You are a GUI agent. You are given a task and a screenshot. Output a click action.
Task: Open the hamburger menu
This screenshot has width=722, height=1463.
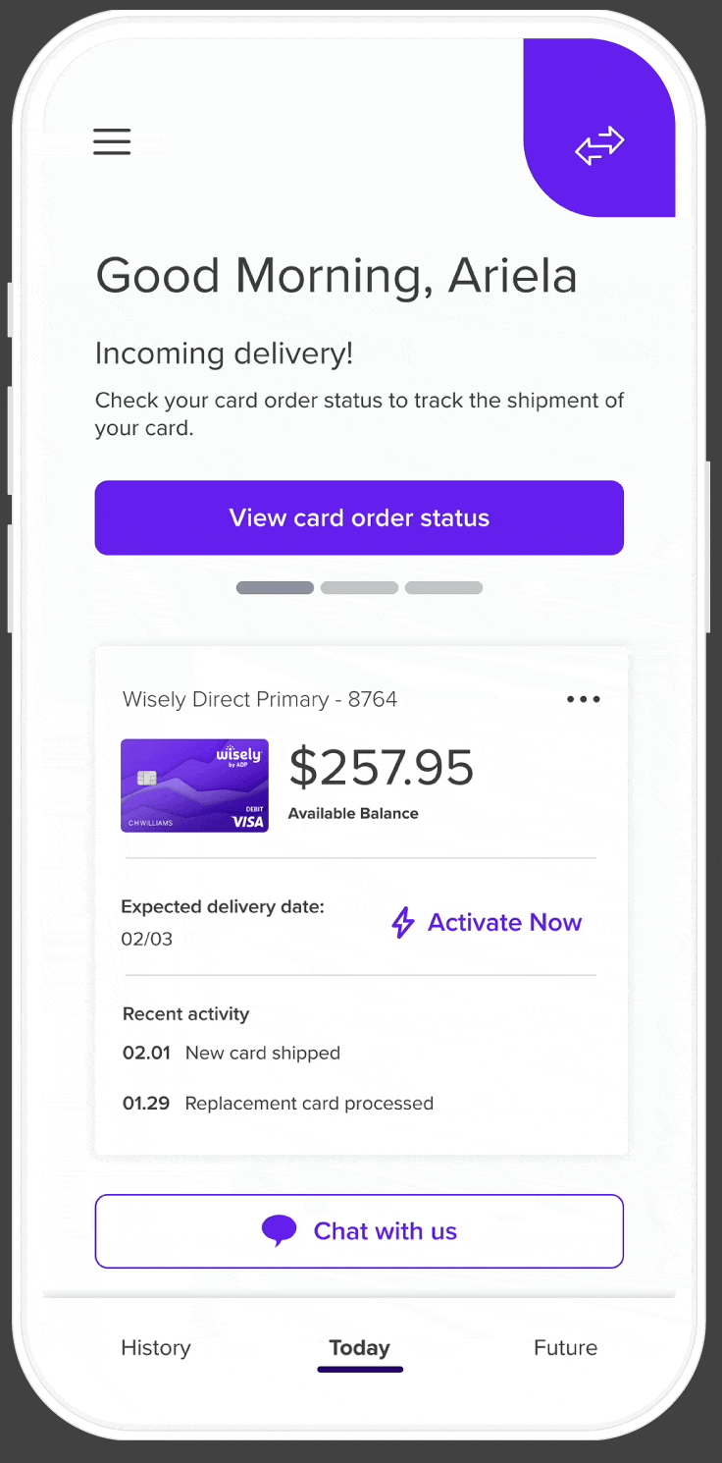[112, 142]
